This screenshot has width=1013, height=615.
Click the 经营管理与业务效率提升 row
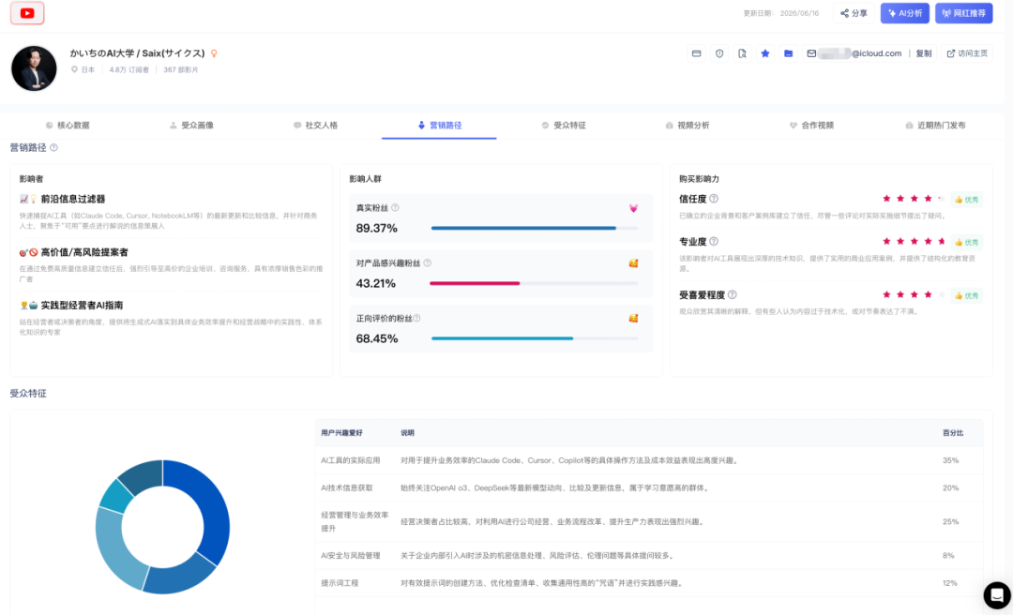[649, 521]
